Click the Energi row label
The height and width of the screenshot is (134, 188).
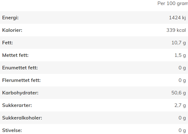click(x=11, y=18)
